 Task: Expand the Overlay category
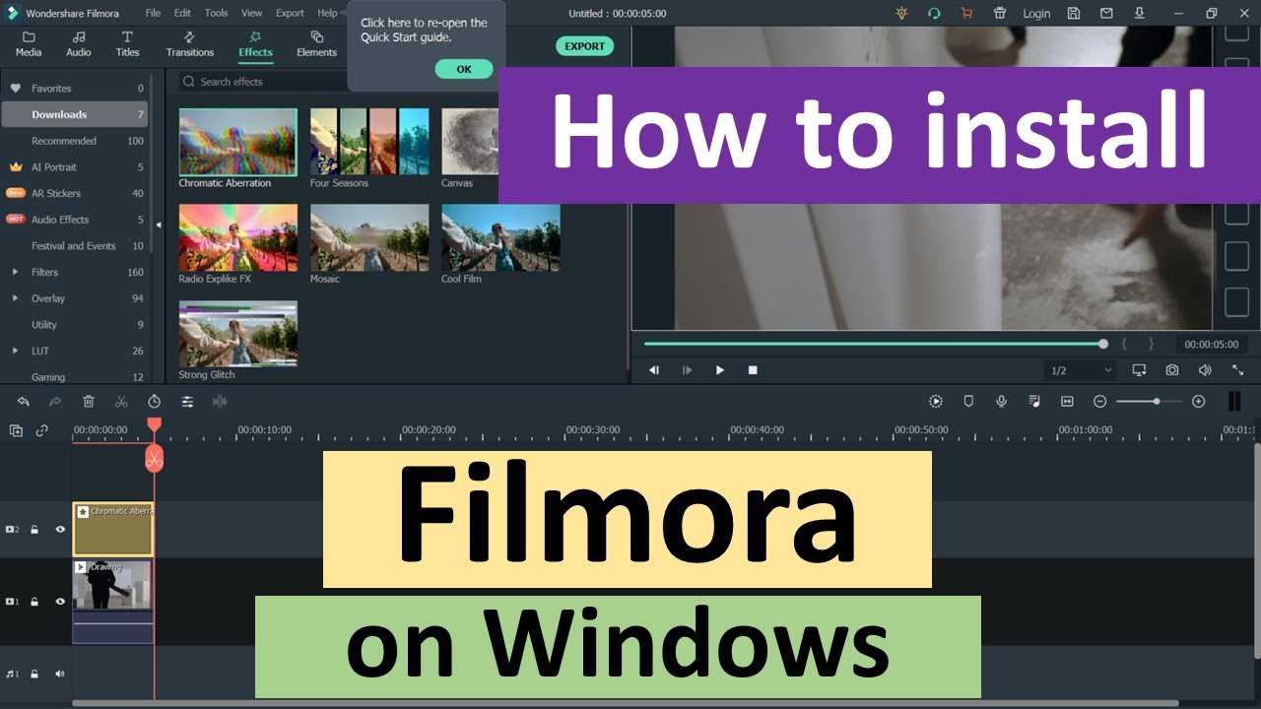click(x=15, y=298)
